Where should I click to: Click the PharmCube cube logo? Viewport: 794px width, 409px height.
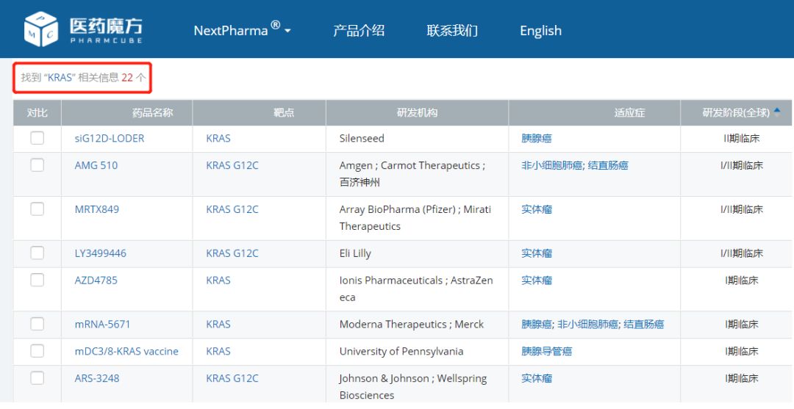tap(41, 29)
